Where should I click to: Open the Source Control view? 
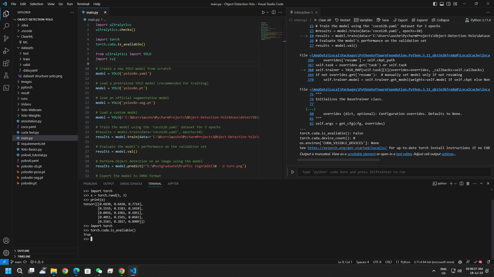click(x=6, y=38)
